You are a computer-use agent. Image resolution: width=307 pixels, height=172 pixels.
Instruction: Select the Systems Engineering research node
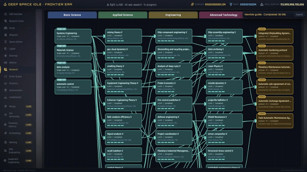coord(73,36)
